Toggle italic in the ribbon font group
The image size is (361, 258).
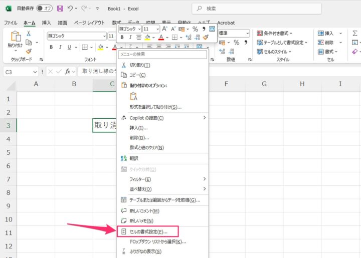[60, 47]
